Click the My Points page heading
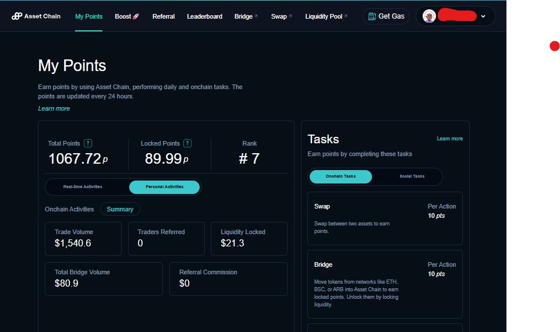This screenshot has width=560, height=332. coord(72,66)
